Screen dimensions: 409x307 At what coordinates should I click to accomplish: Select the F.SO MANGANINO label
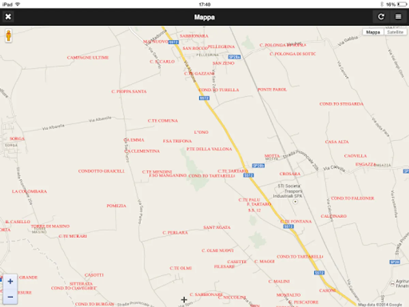pos(168,176)
